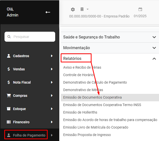This screenshot has height=141, width=159.
Task: Click the Cadastros person icon
Action: (9, 56)
